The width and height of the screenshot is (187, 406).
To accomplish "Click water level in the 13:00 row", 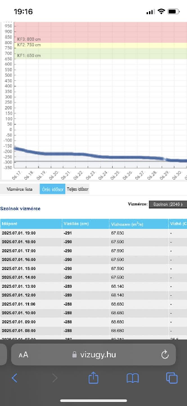I will point(67,286).
